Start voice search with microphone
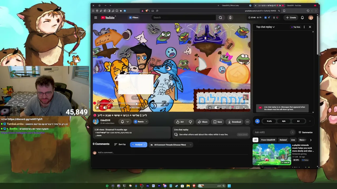Image resolution: width=337 pixels, height=189 pixels. coord(230,18)
